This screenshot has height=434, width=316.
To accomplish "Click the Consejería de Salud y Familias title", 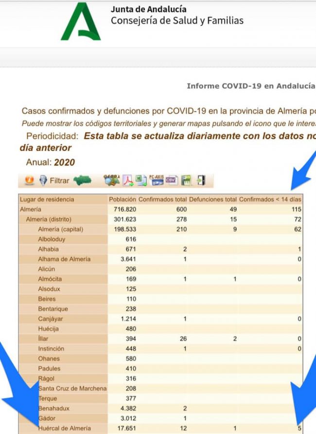I will 177,21.
